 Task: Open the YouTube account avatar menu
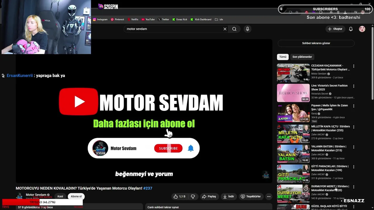362,29
